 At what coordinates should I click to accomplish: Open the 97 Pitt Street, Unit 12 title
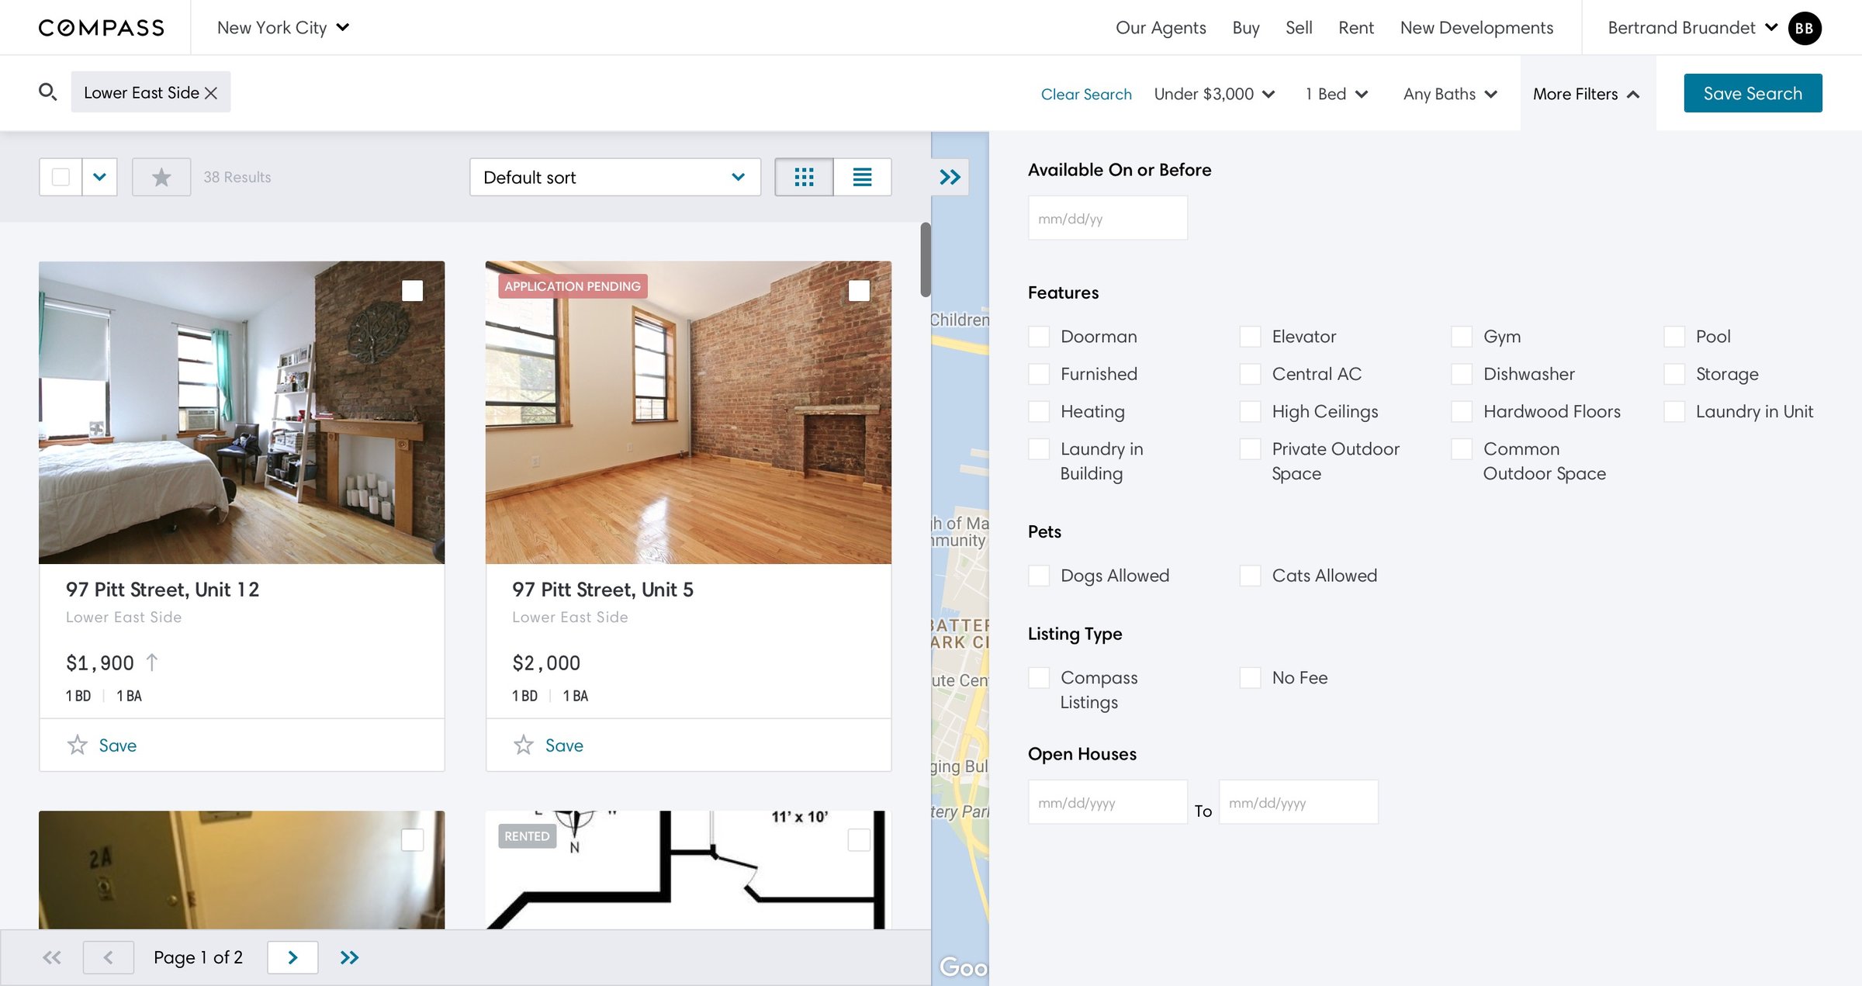[x=162, y=590]
